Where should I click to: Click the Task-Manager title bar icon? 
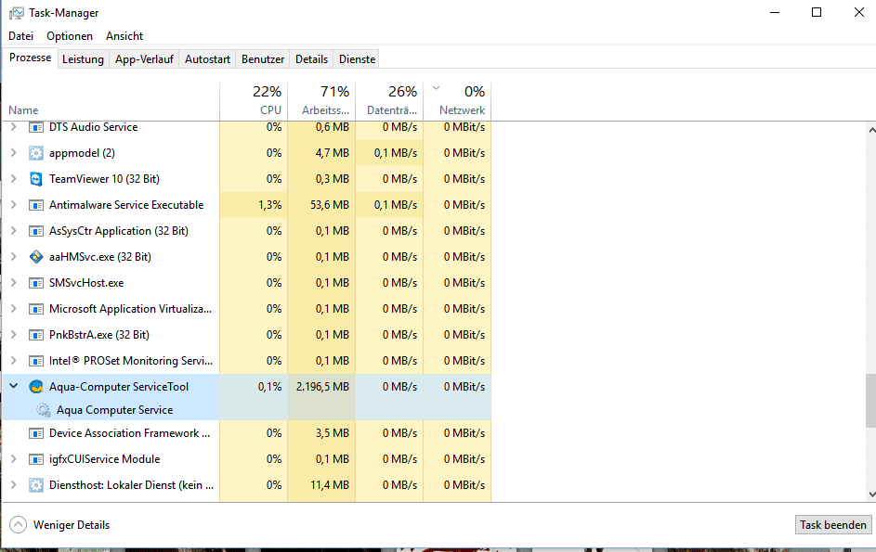15,13
